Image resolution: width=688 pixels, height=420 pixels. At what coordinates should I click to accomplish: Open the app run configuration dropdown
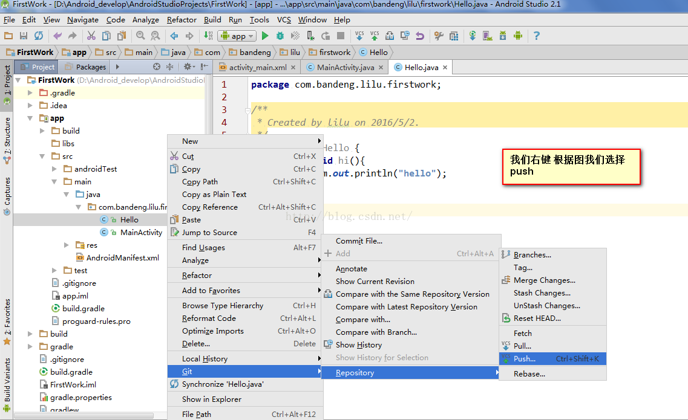[237, 36]
